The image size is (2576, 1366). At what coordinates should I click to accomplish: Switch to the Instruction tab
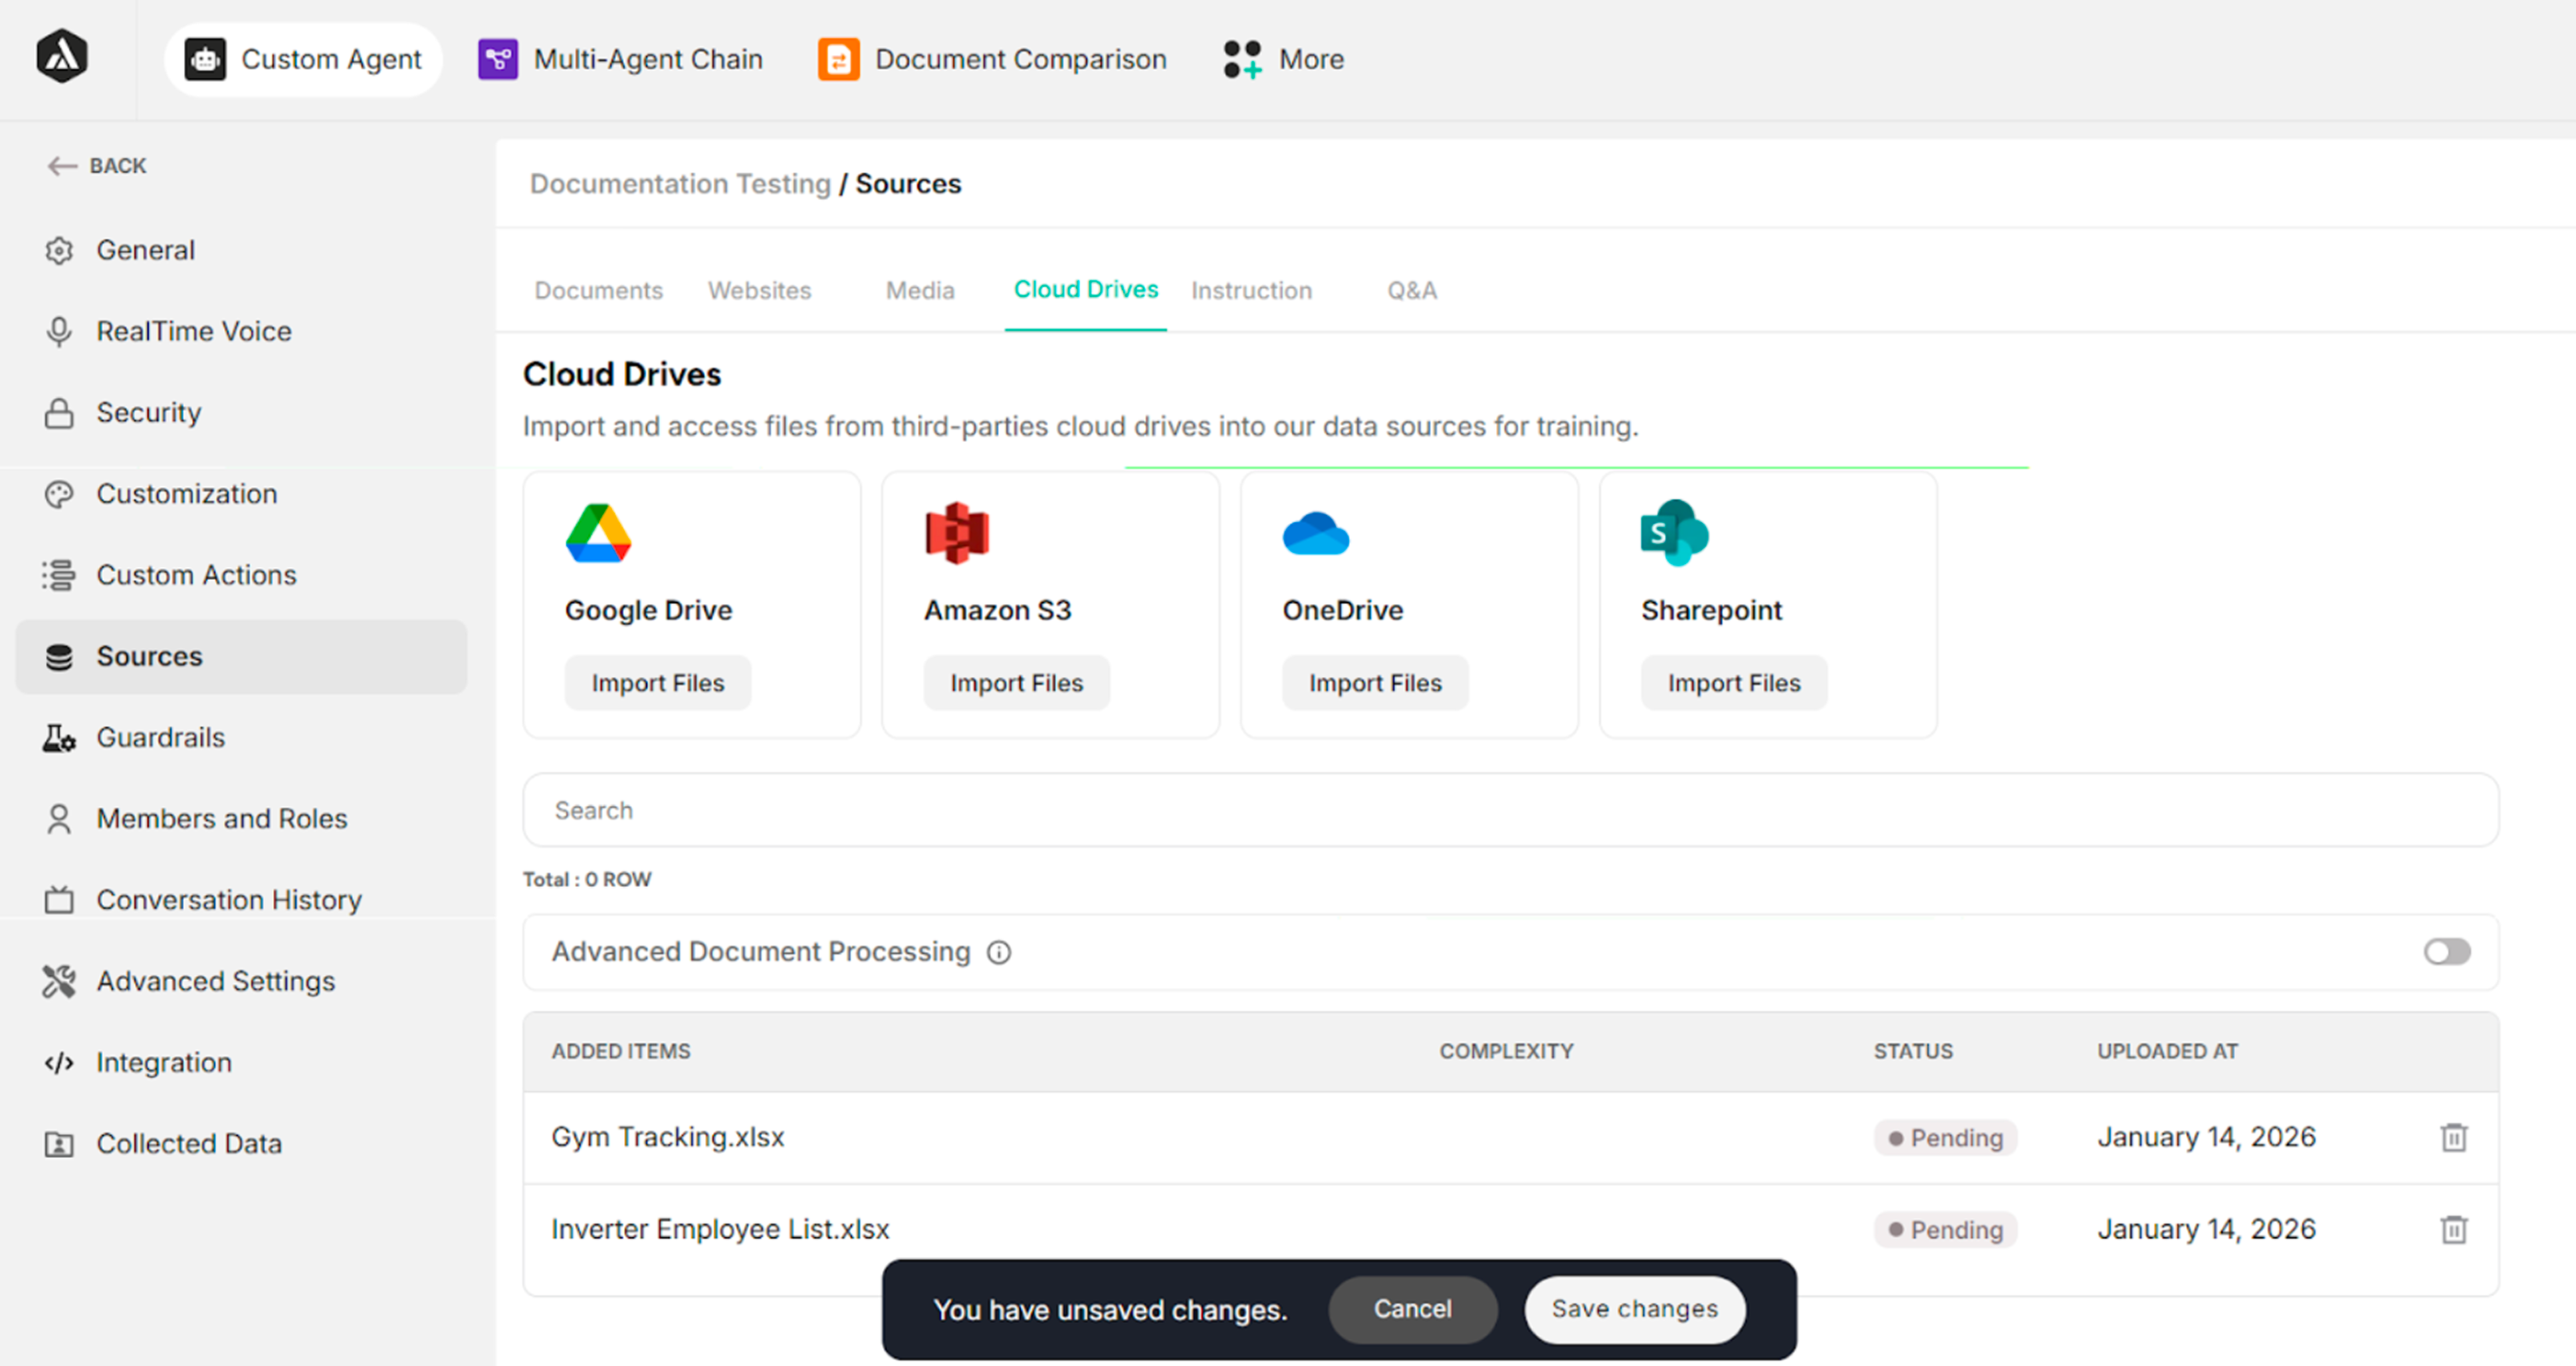(x=1251, y=291)
